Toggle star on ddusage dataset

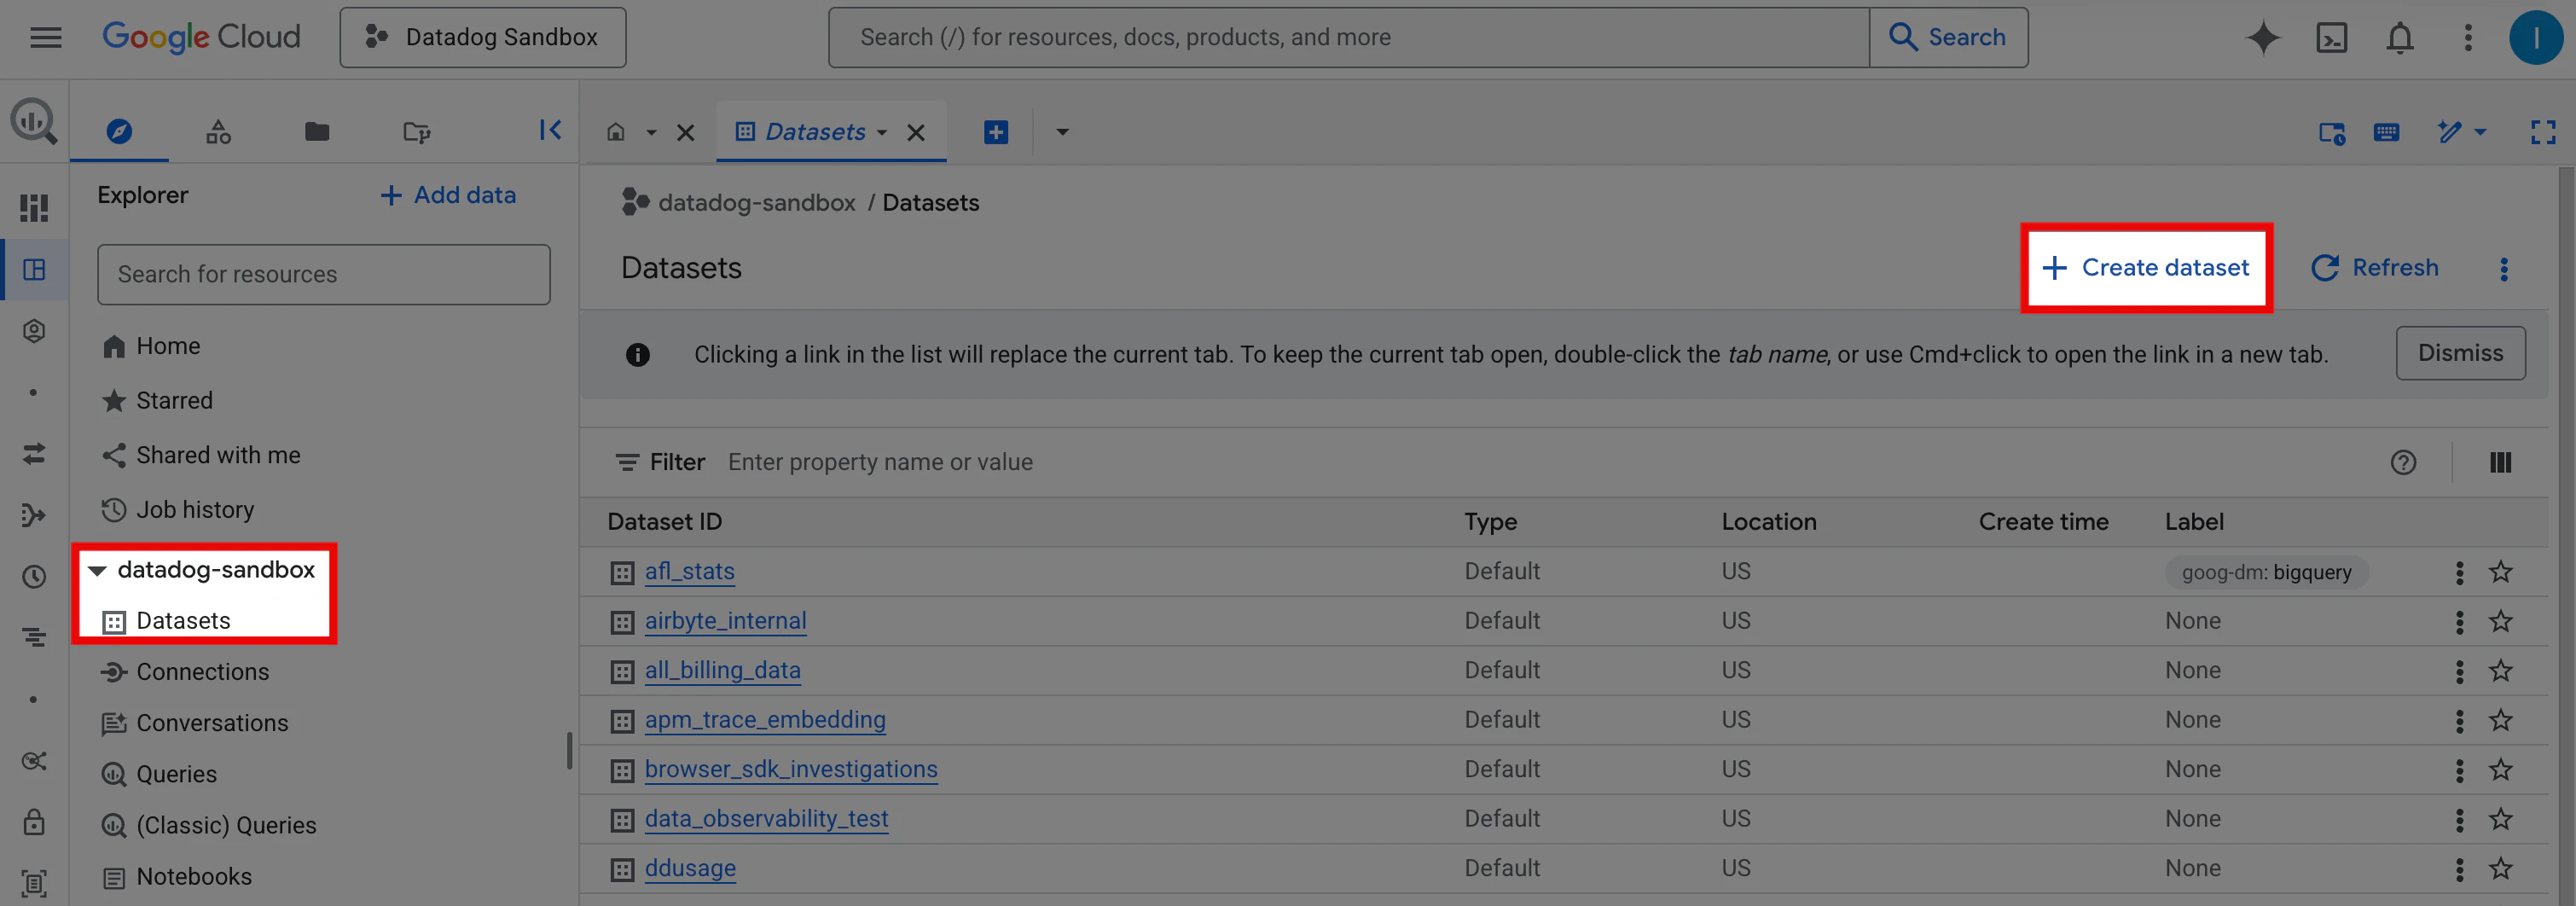tap(2500, 868)
